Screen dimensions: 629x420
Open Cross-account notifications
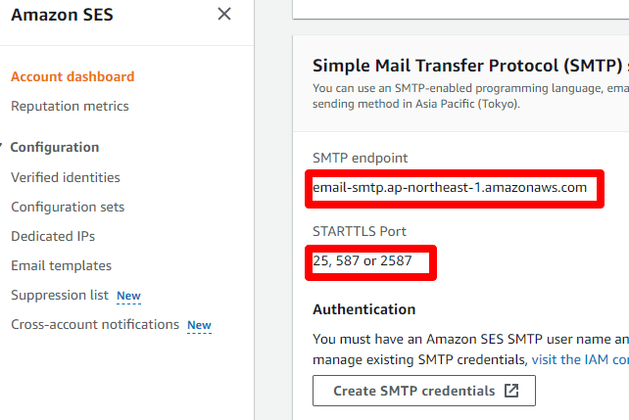pyautogui.click(x=95, y=324)
